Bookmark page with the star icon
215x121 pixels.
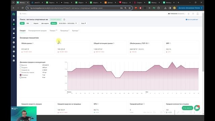tap(129, 8)
